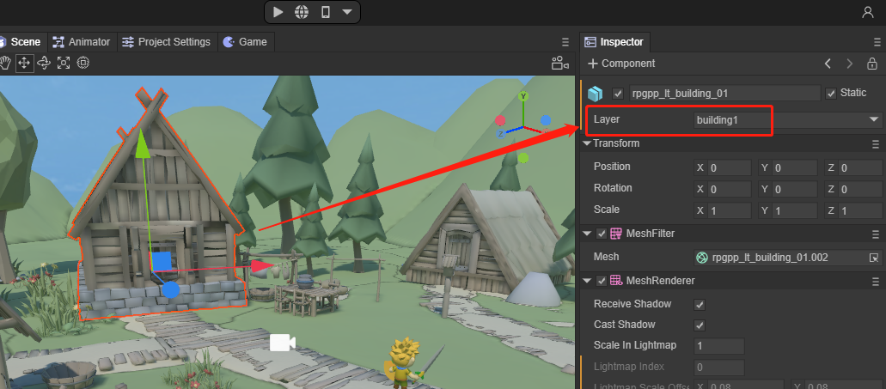Click the Inspector lock icon
The image size is (886, 389).
tap(872, 64)
